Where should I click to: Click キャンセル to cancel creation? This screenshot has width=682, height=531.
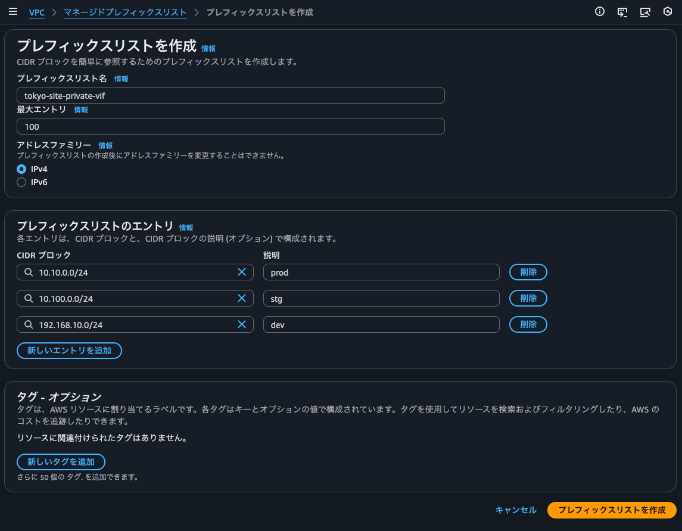click(516, 510)
